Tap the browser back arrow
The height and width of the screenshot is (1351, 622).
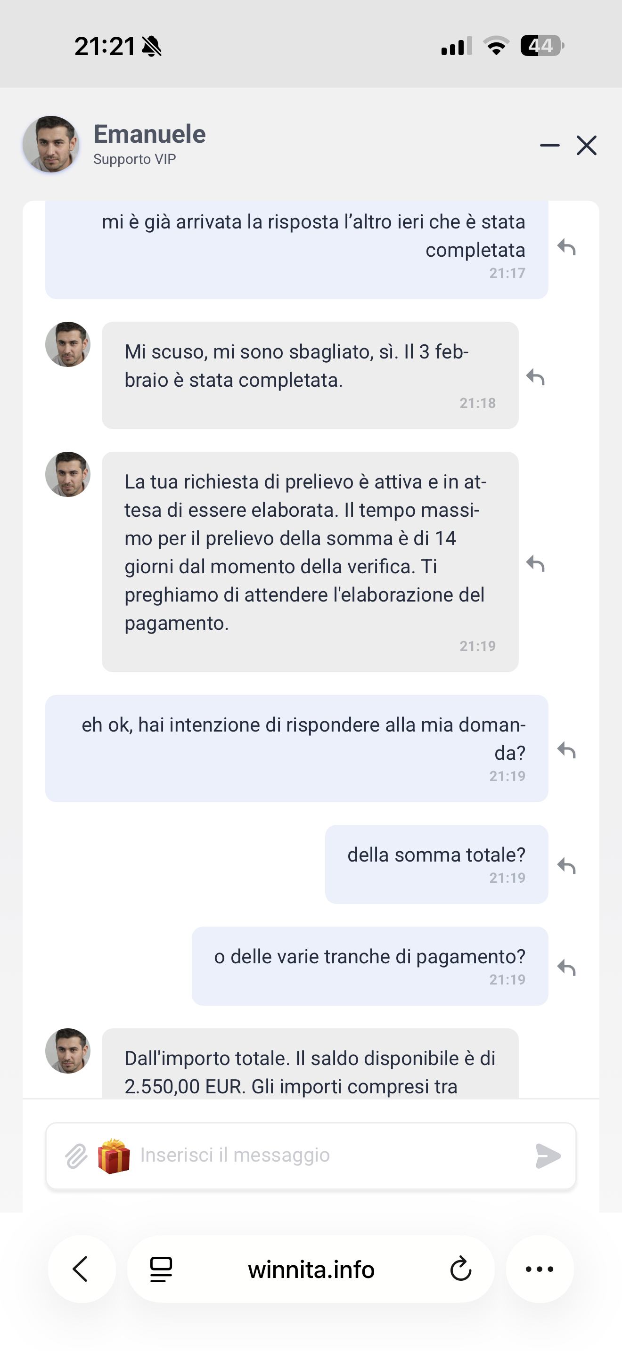tap(81, 1269)
